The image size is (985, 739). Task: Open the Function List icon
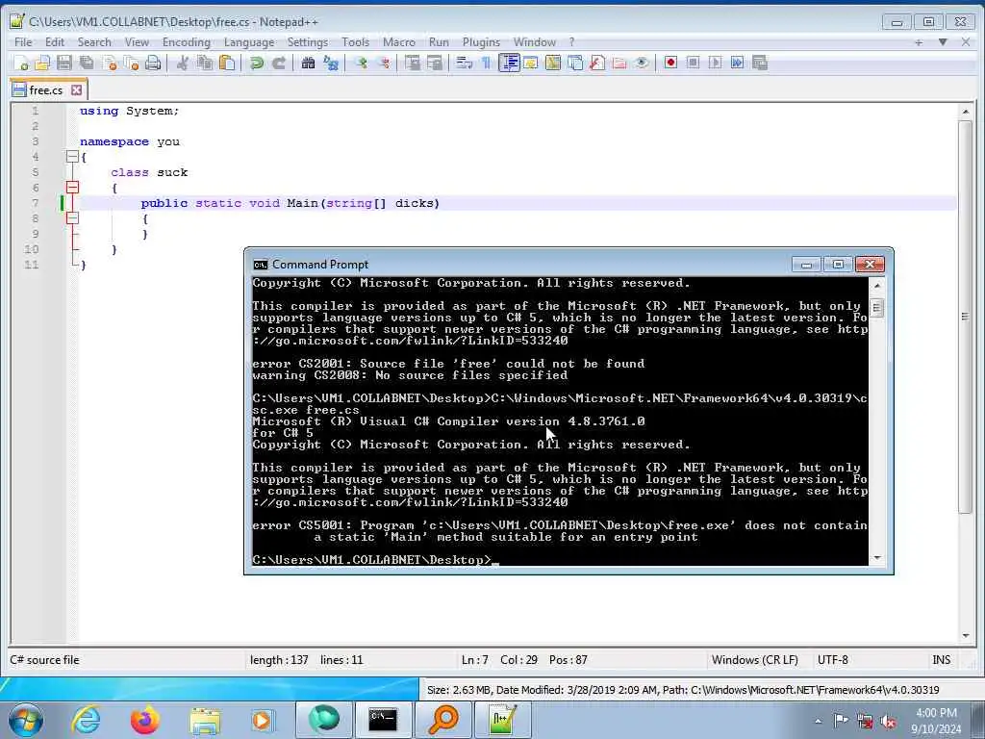click(596, 63)
